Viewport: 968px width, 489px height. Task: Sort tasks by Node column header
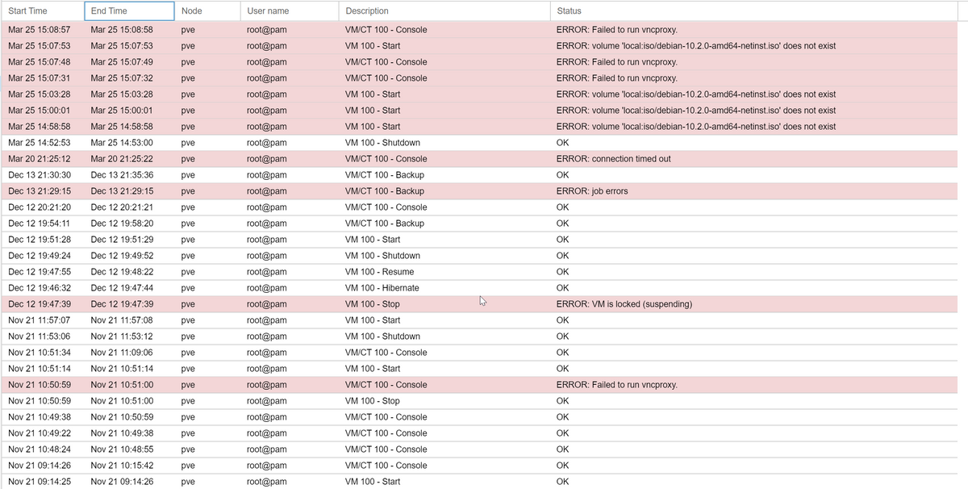[192, 11]
